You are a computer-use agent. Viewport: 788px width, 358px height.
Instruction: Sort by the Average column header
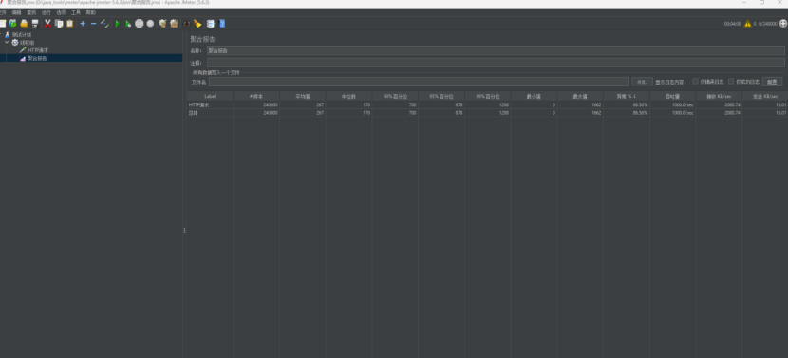click(303, 96)
